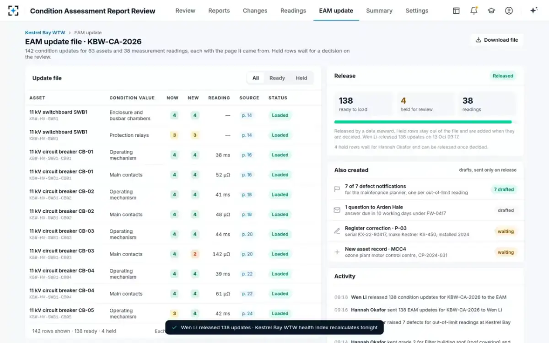This screenshot has width=549, height=343.
Task: Click the 09:18 Wen Li released activity entry
Action: (x=425, y=297)
